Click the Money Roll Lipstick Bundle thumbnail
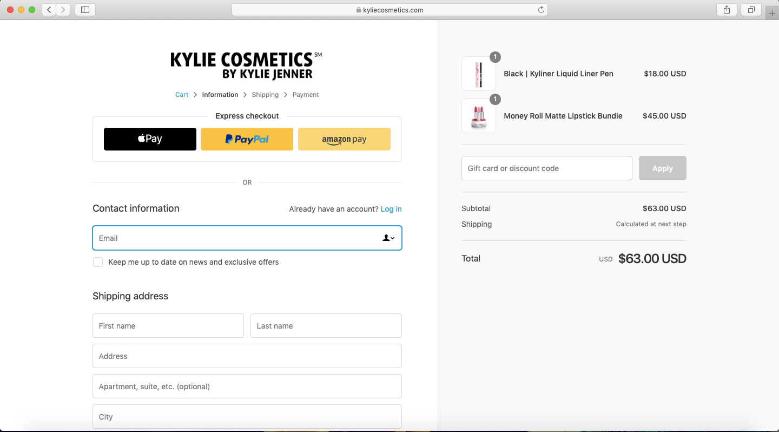 (x=479, y=116)
